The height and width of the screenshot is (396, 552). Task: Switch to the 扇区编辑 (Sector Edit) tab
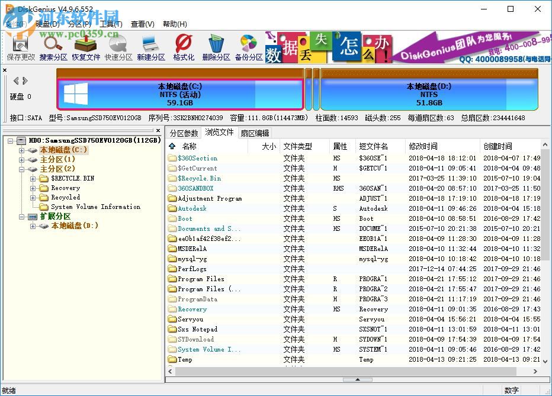(x=255, y=133)
